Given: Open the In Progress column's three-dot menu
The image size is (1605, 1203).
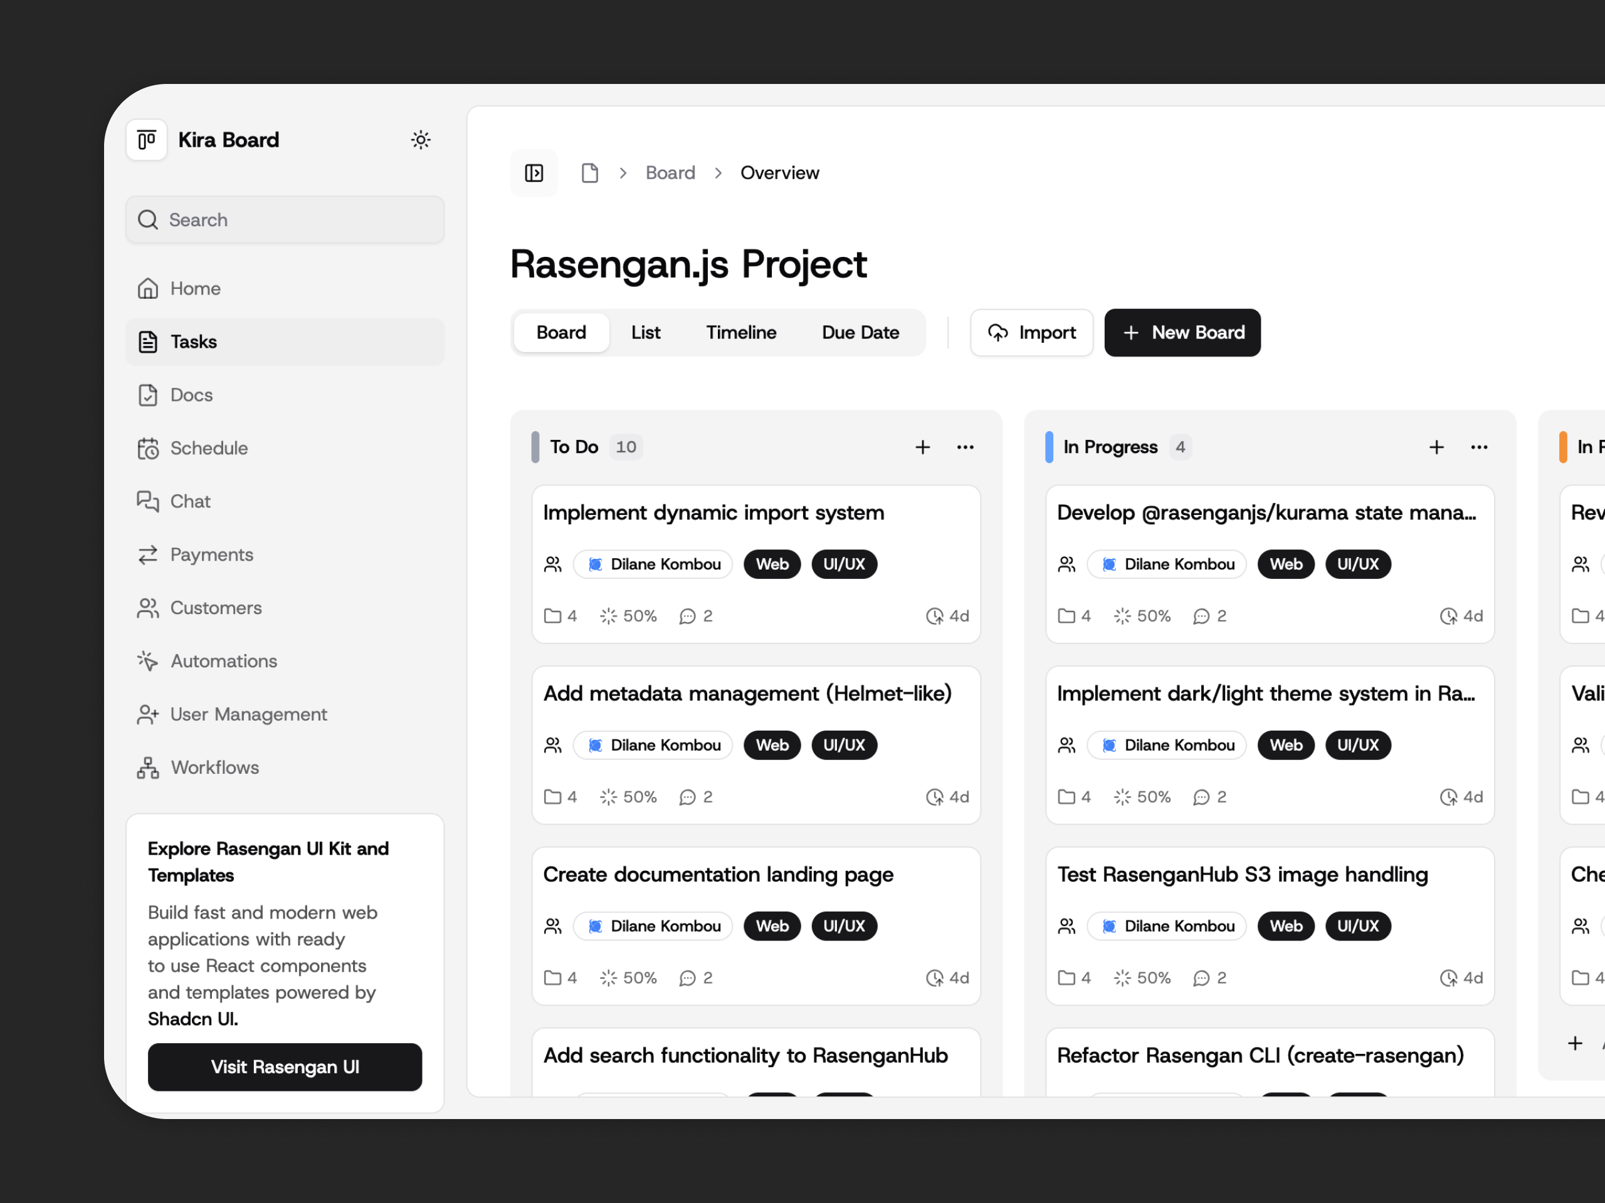Looking at the screenshot, I should [1479, 447].
